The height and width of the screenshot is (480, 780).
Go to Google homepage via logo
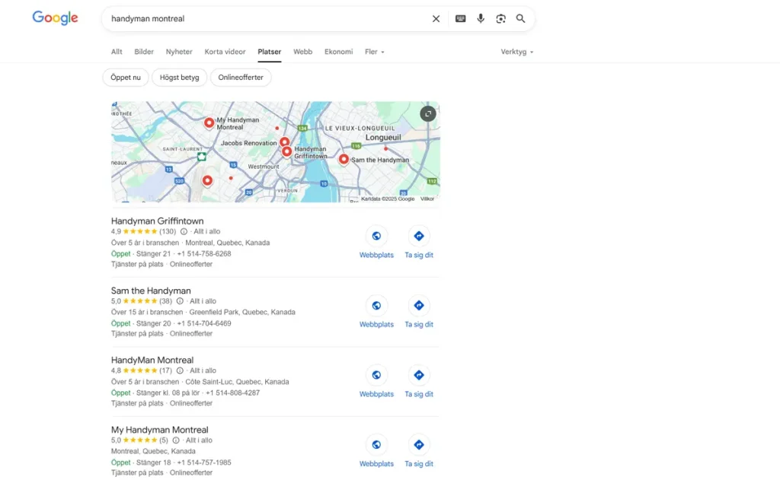(x=55, y=18)
